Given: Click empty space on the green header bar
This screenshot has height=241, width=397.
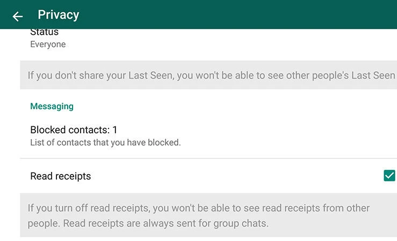Looking at the screenshot, I should (242, 15).
